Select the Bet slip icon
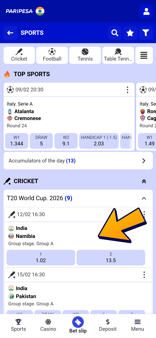 78,322
